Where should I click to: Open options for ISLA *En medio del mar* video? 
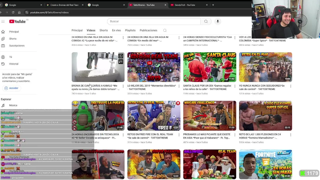click(x=179, y=37)
